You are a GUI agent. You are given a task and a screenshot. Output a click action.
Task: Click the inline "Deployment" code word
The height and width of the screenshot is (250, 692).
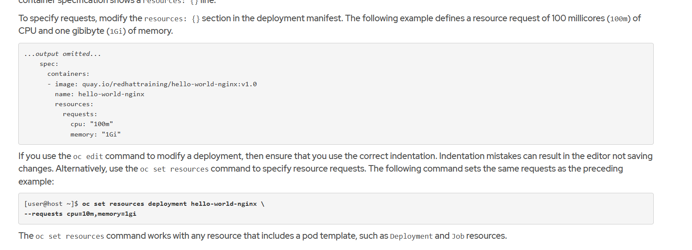tap(411, 236)
